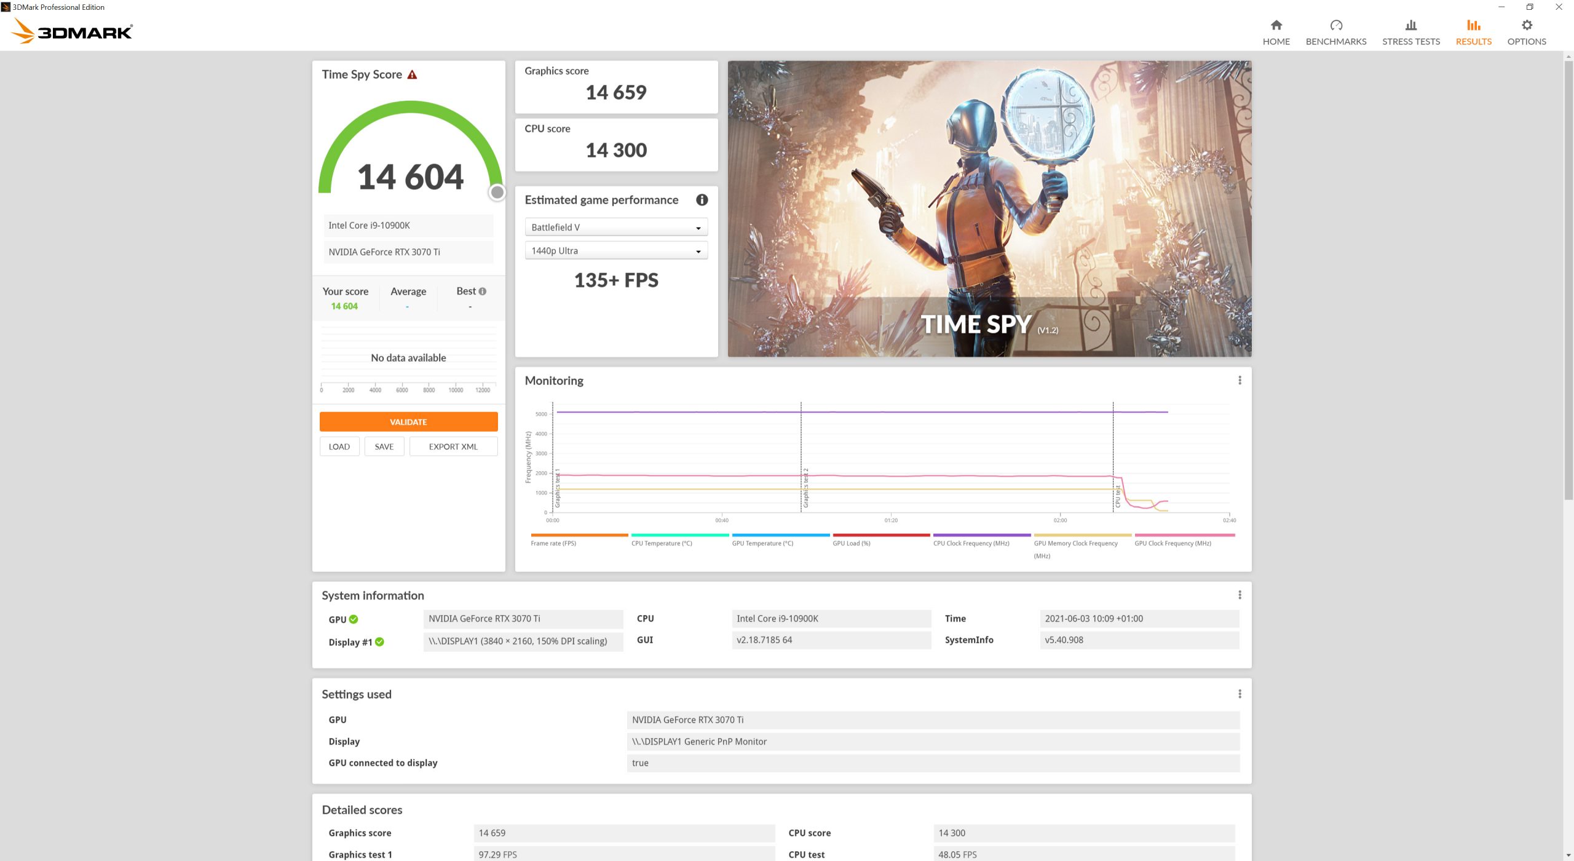Image resolution: width=1574 pixels, height=861 pixels.
Task: Toggle the Frame rate (FPS) legend series
Action: tap(553, 543)
